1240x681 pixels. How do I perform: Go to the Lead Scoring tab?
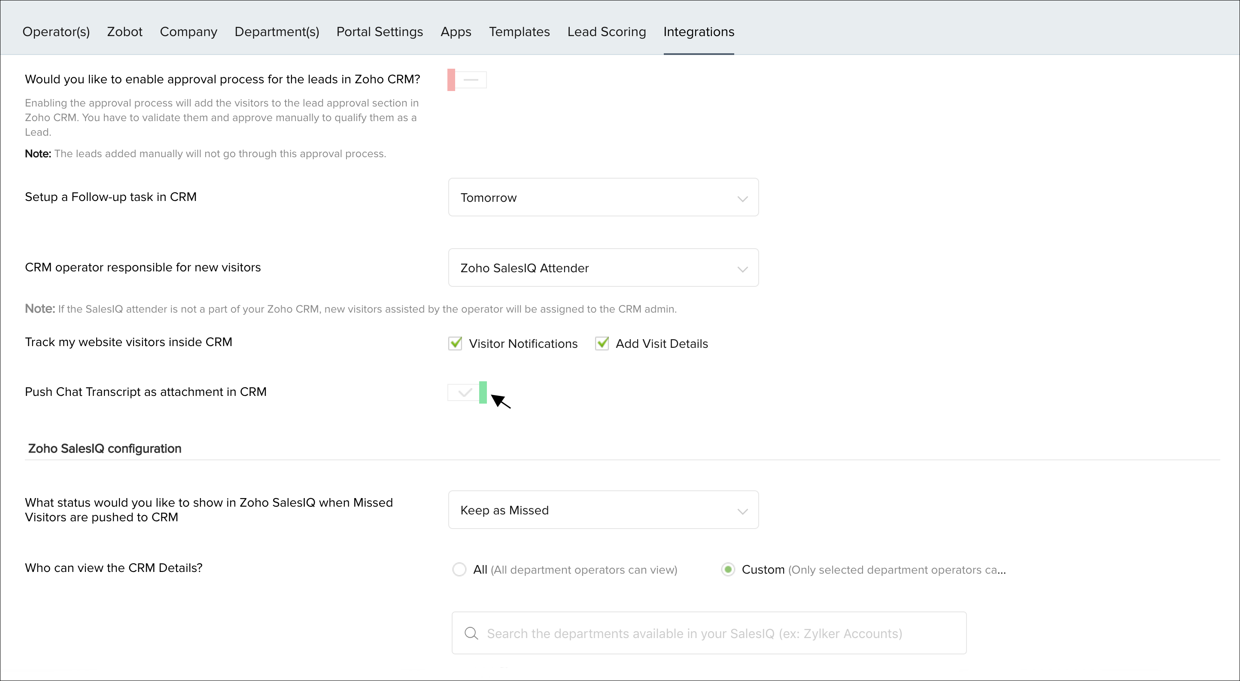point(607,32)
